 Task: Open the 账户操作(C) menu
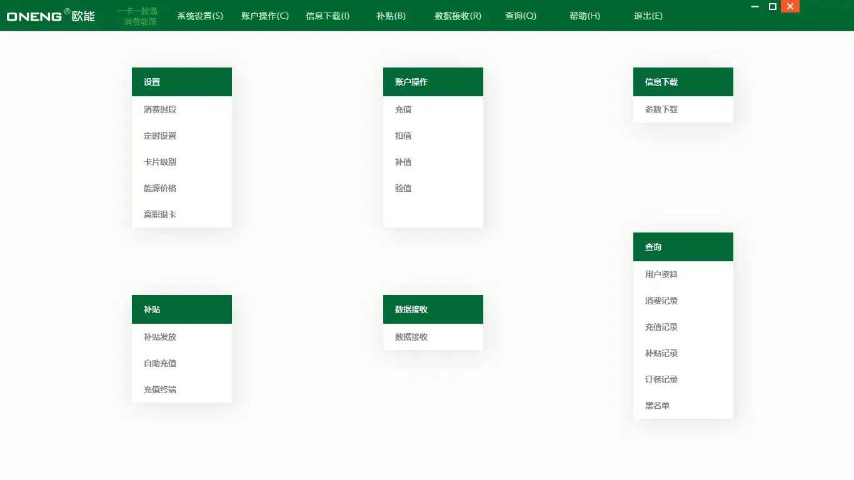pos(264,16)
